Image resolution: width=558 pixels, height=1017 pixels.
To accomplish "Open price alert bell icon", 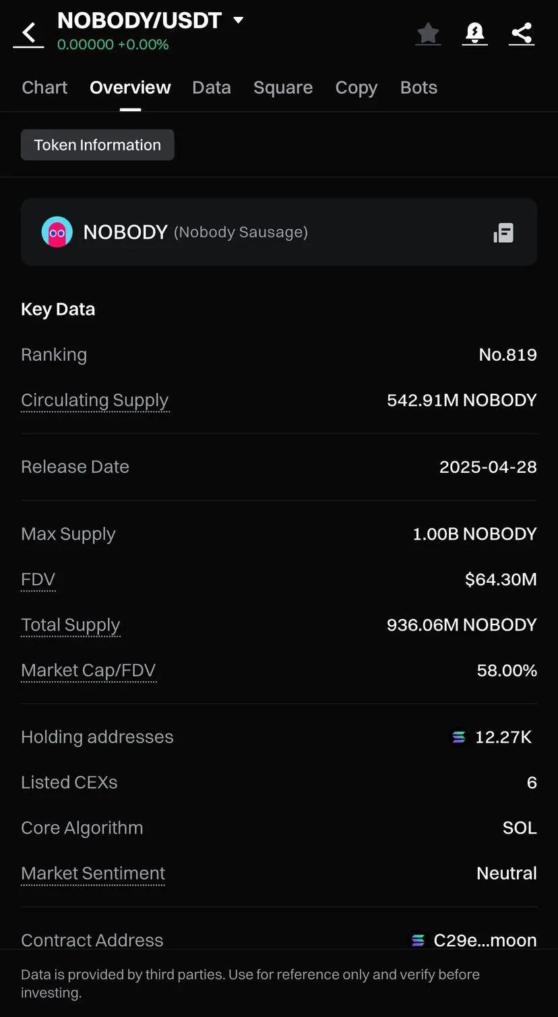I will (x=475, y=33).
